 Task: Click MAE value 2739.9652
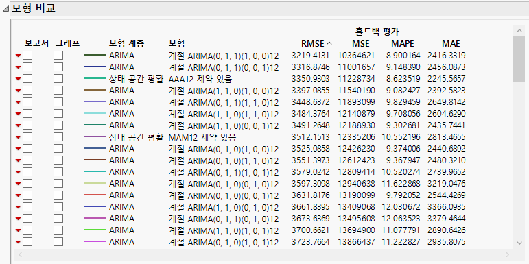pos(447,172)
